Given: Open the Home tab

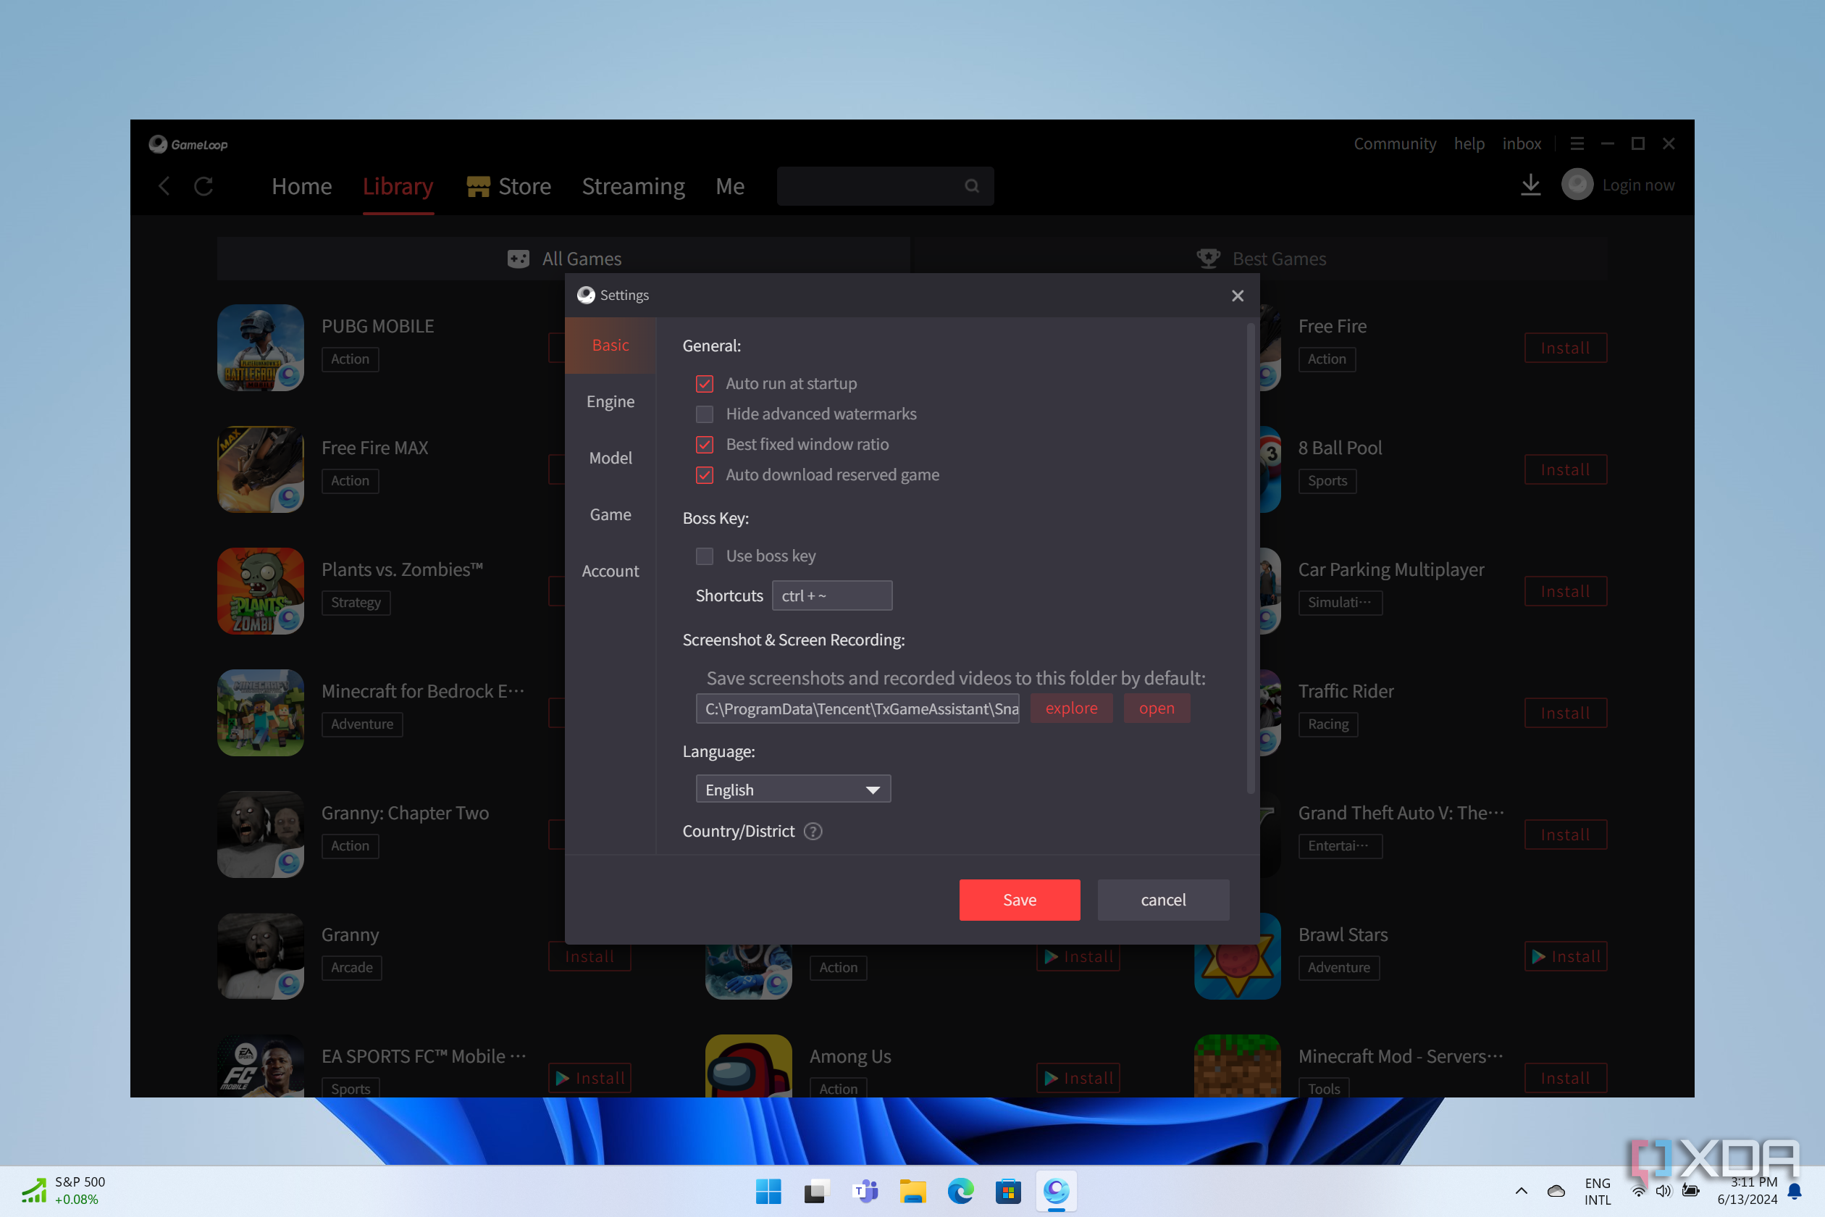Looking at the screenshot, I should tap(302, 186).
